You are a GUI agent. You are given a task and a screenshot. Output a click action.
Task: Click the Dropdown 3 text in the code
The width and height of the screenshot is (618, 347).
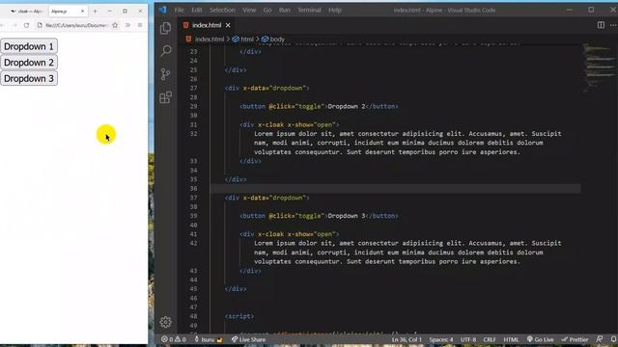pyautogui.click(x=347, y=216)
